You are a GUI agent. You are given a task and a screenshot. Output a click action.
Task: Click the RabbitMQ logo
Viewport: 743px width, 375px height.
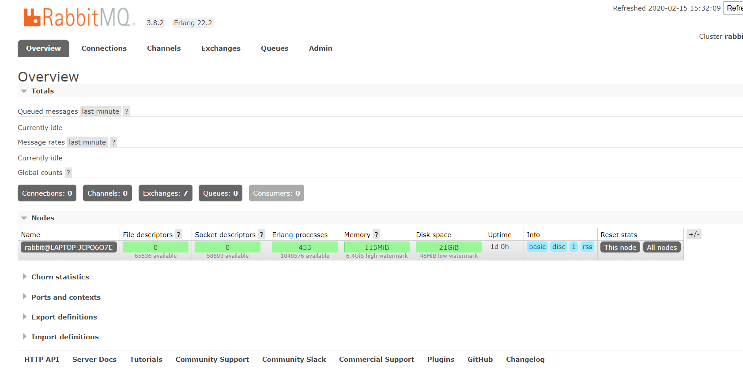(x=77, y=18)
